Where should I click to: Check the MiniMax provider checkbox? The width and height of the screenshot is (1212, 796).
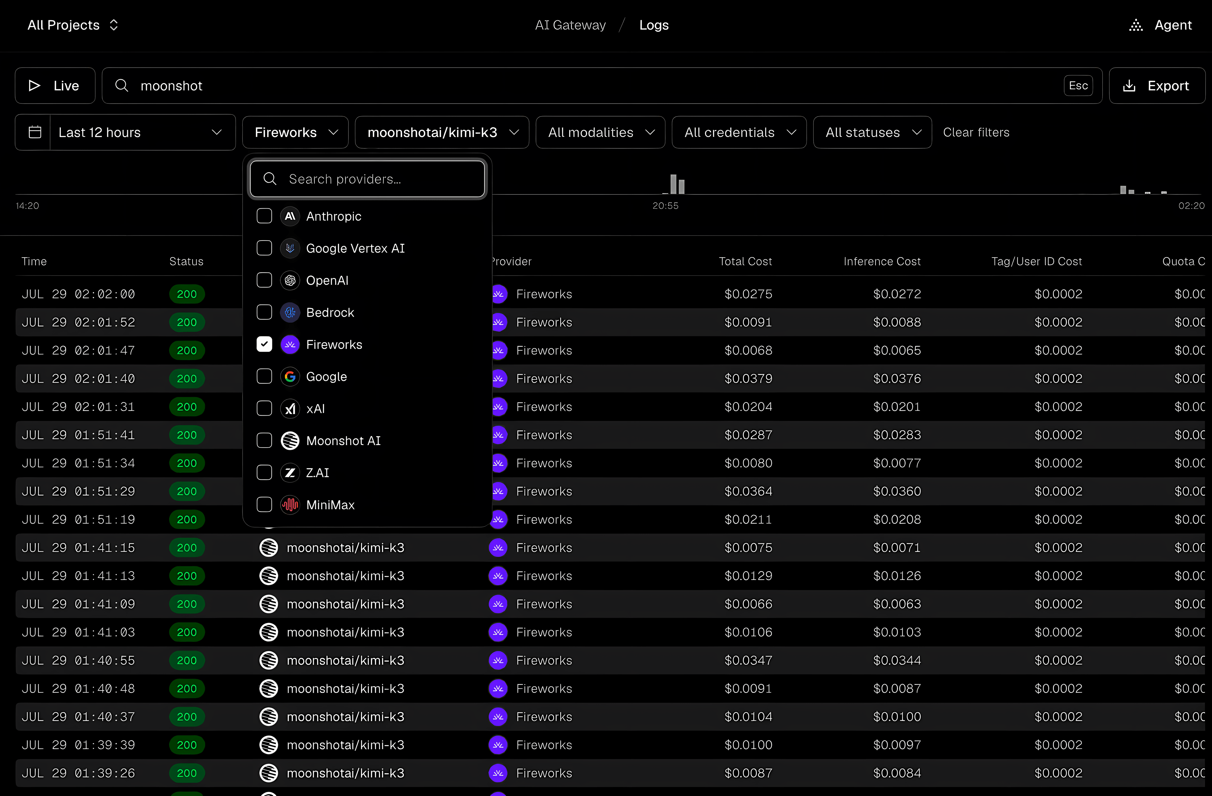click(x=264, y=505)
